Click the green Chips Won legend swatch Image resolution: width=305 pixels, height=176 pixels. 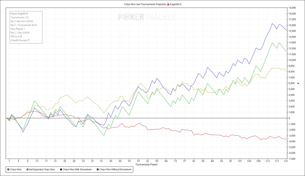(8, 169)
